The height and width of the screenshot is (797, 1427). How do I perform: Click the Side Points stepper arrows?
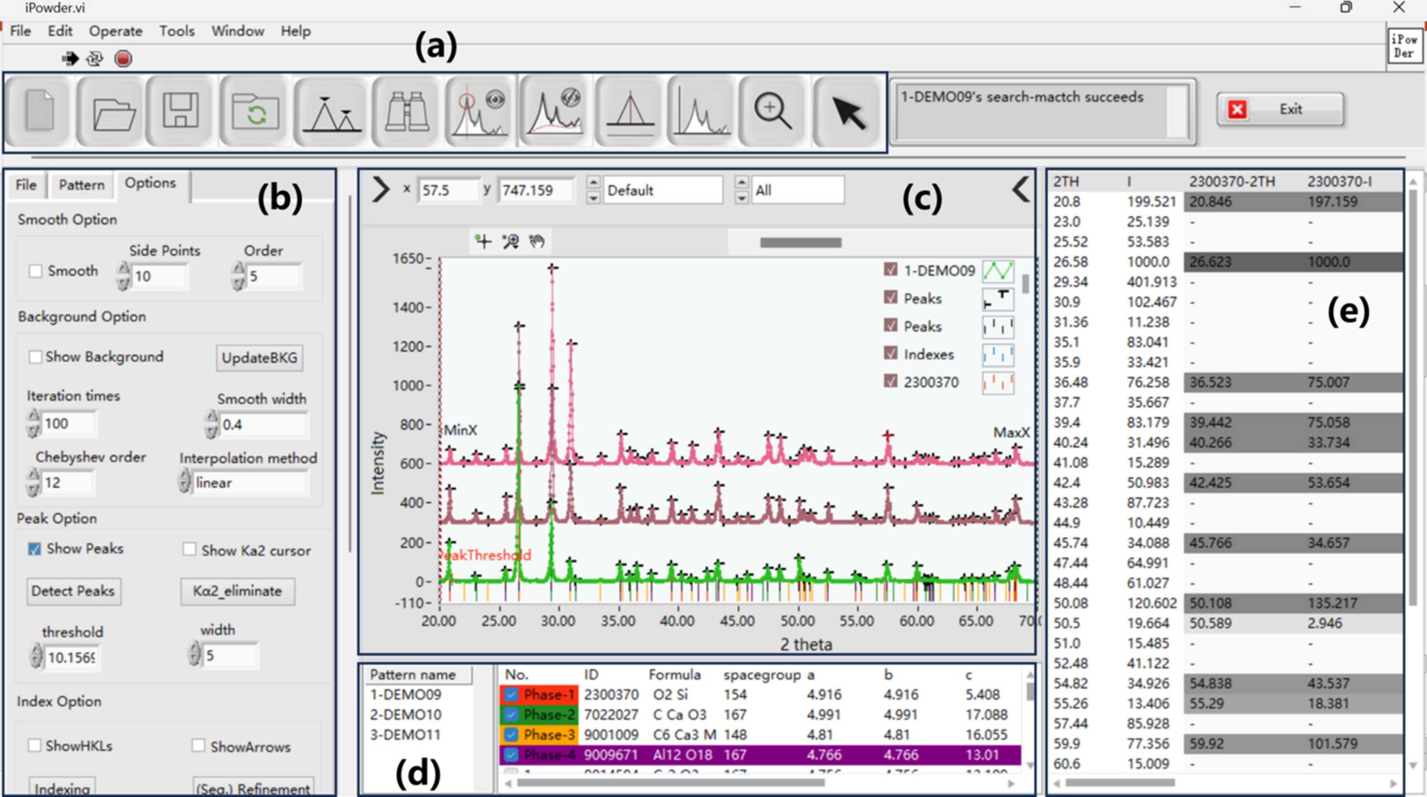click(x=124, y=276)
